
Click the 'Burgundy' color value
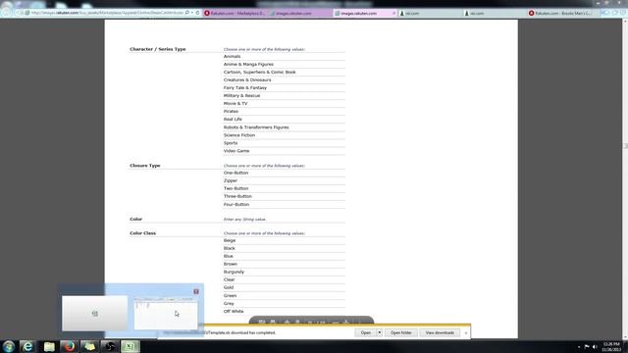(x=234, y=272)
